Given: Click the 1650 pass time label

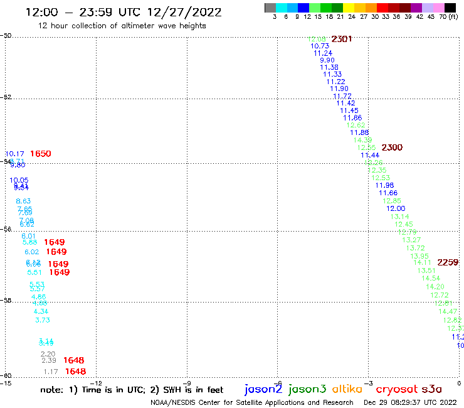Looking at the screenshot, I should [41, 154].
